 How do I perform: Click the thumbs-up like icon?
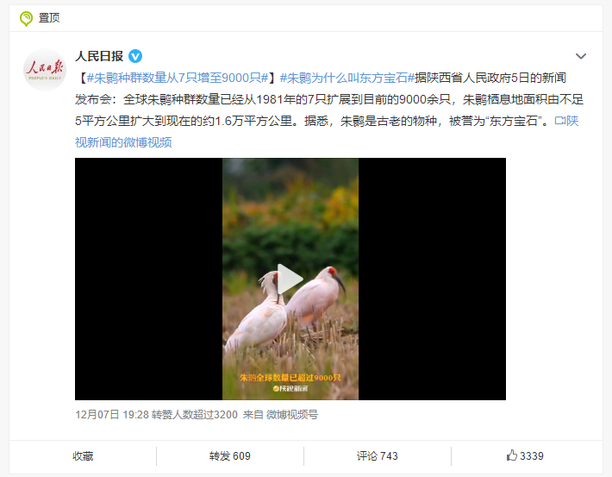[x=512, y=455]
